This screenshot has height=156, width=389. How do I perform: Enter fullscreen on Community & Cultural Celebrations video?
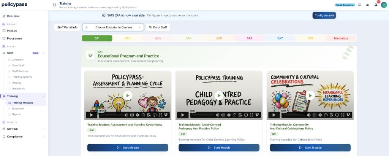pos(343,115)
